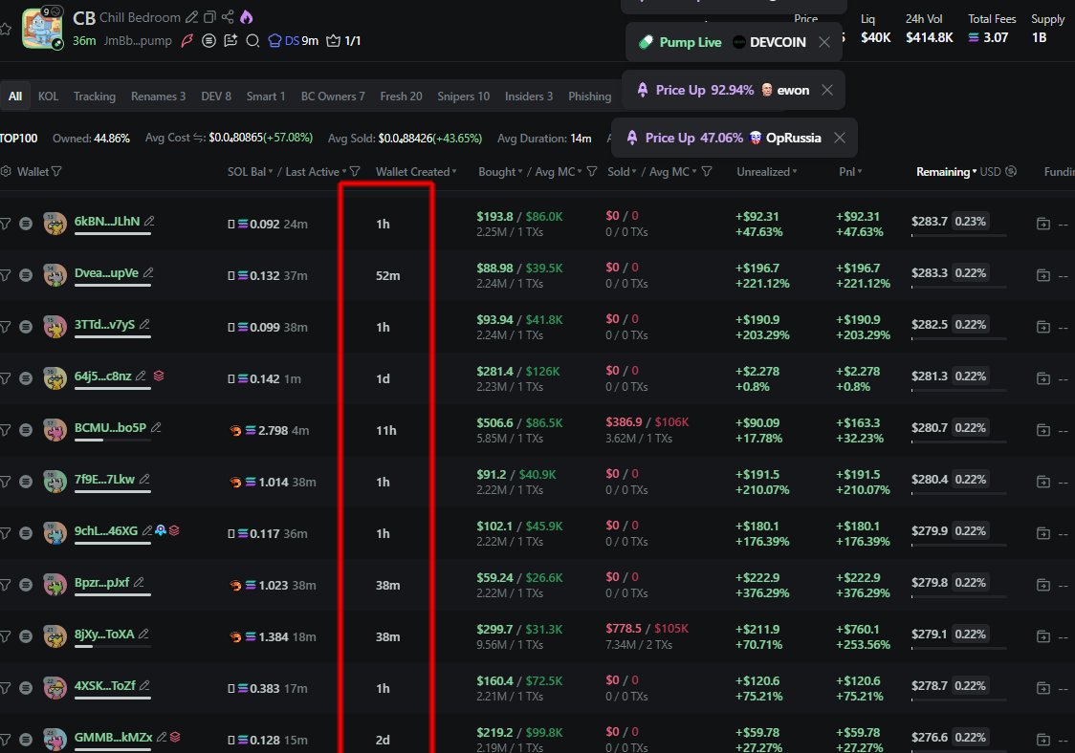Toggle the star favorite for Chill Bedroom
1075x753 pixels.
[5, 30]
